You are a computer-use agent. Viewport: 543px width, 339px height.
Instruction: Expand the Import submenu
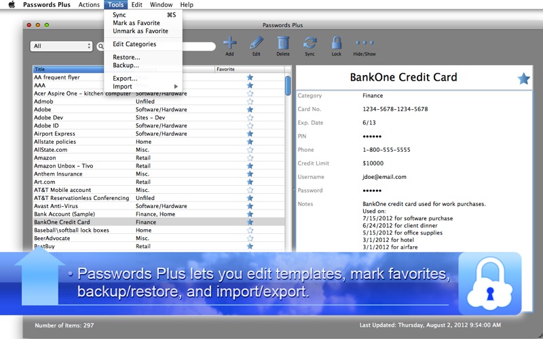click(x=143, y=87)
